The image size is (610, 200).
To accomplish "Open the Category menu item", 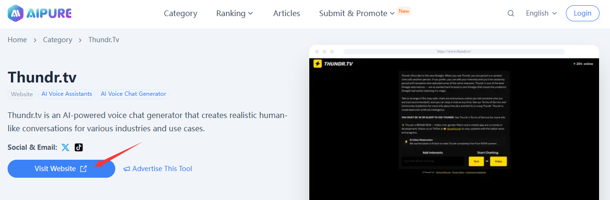I will tap(180, 13).
